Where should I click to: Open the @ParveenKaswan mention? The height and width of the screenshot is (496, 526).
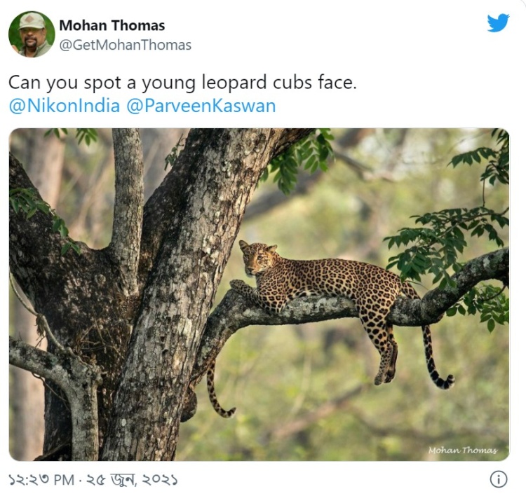click(x=201, y=106)
